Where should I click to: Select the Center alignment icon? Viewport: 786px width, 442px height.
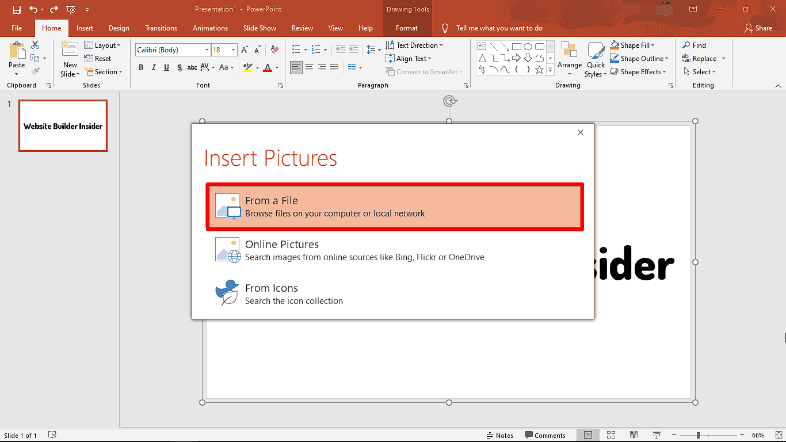coord(309,67)
